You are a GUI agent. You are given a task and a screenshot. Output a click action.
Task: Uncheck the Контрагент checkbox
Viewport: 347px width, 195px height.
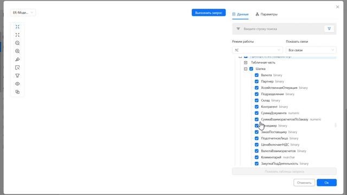(x=256, y=107)
